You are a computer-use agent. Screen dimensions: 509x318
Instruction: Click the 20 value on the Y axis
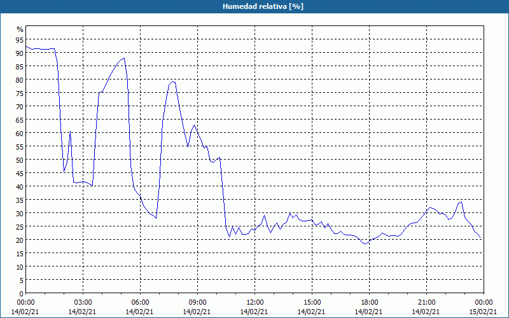pos(20,240)
